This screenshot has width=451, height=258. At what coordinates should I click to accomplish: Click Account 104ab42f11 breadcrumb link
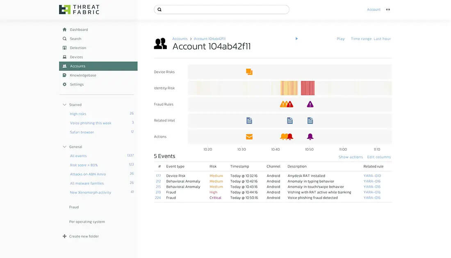point(210,38)
